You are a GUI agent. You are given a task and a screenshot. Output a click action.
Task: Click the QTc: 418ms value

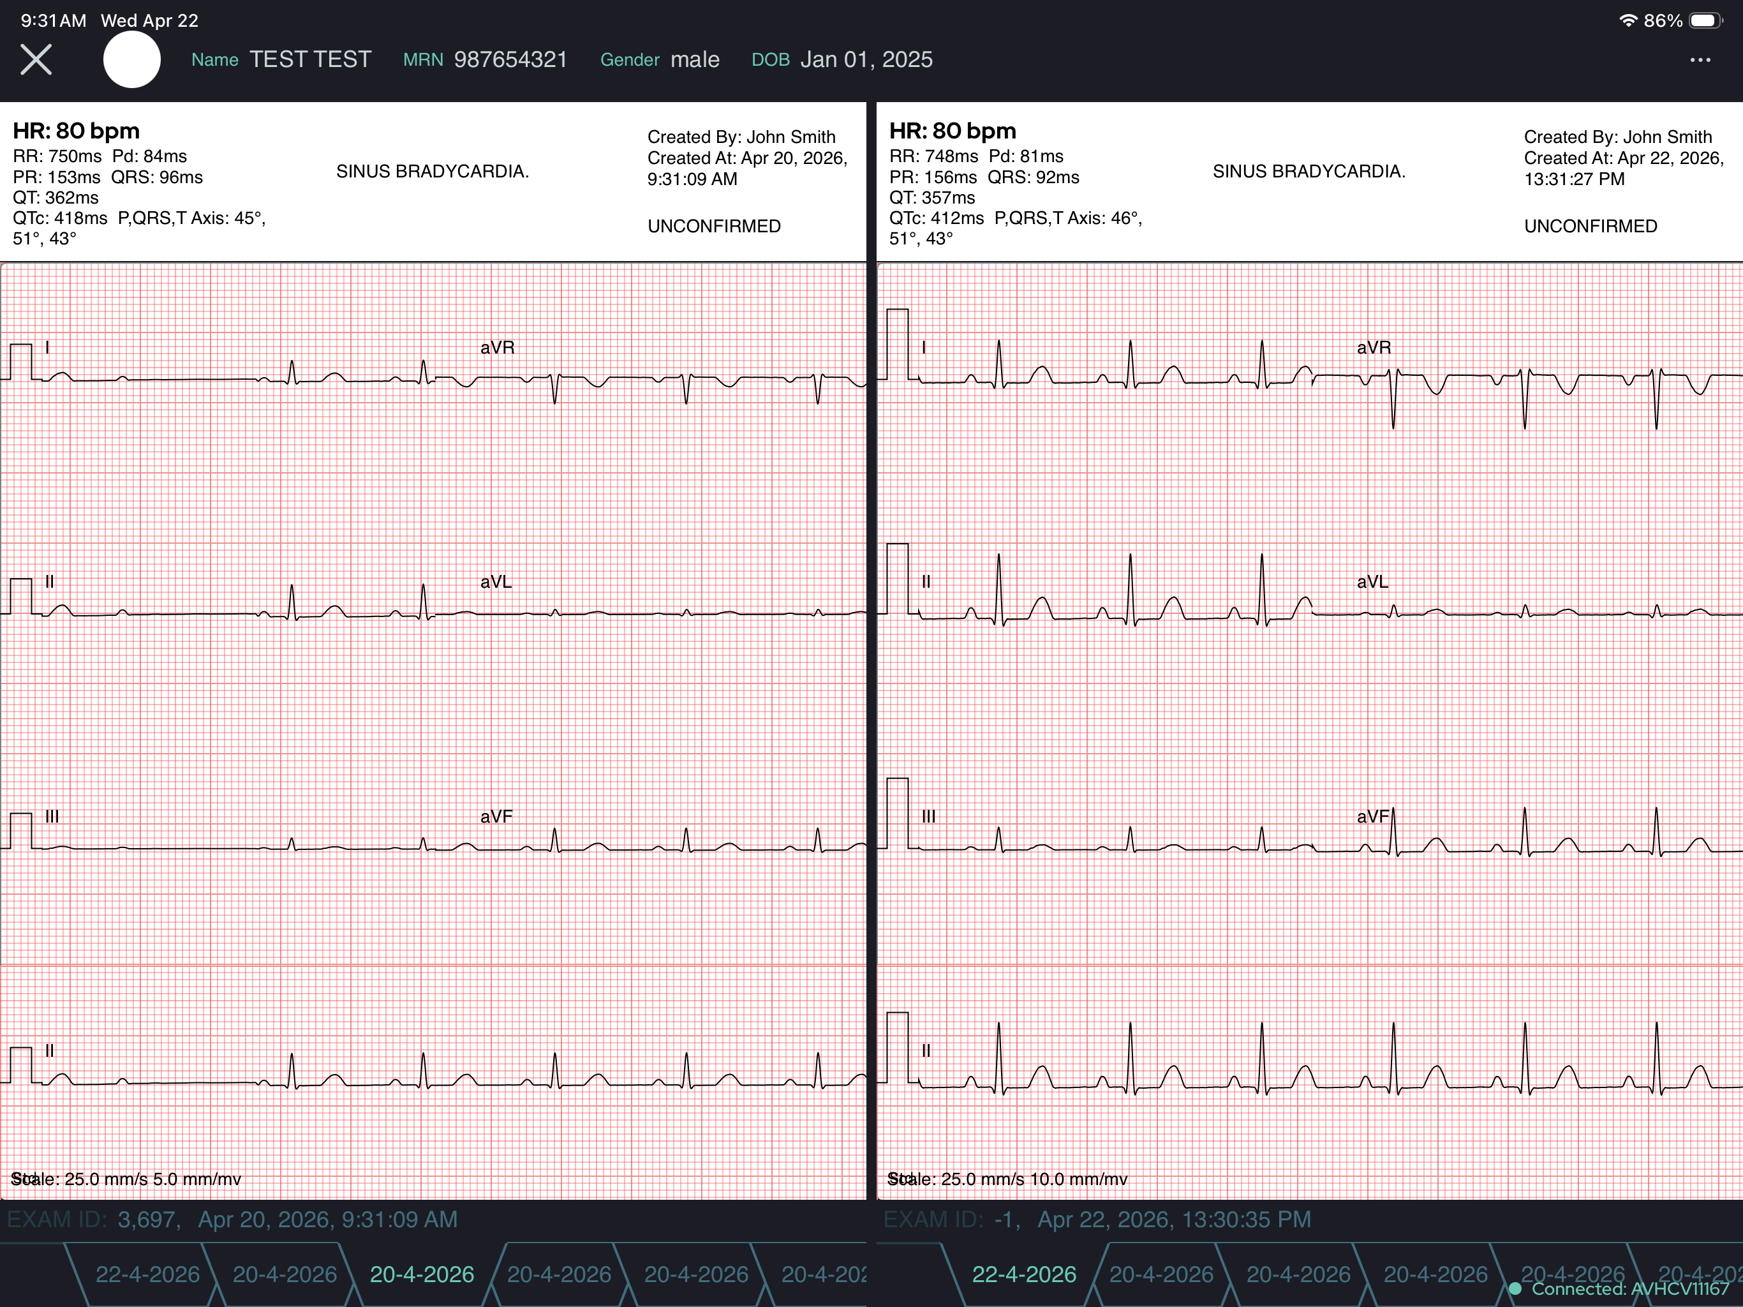pyautogui.click(x=60, y=218)
